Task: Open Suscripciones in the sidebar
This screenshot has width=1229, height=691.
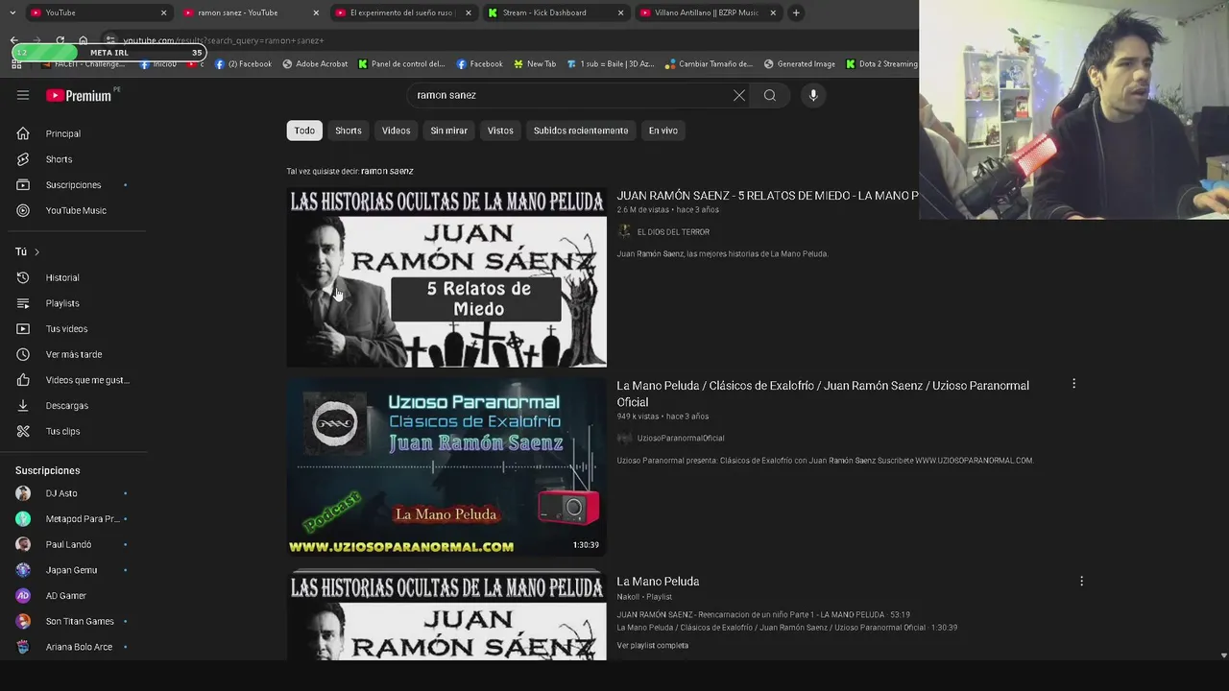Action: 73,184
